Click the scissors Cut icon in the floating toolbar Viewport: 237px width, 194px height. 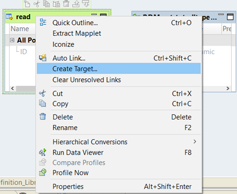tap(37, 4)
